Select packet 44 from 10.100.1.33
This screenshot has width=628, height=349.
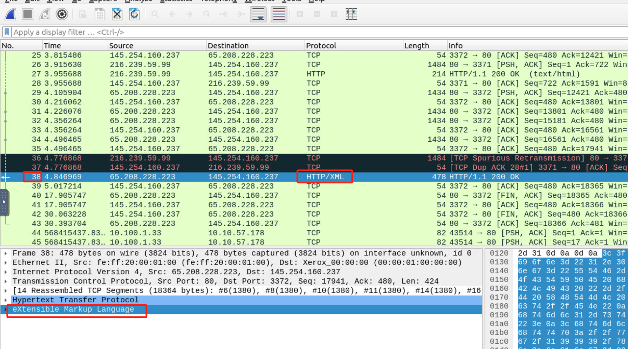(314, 233)
